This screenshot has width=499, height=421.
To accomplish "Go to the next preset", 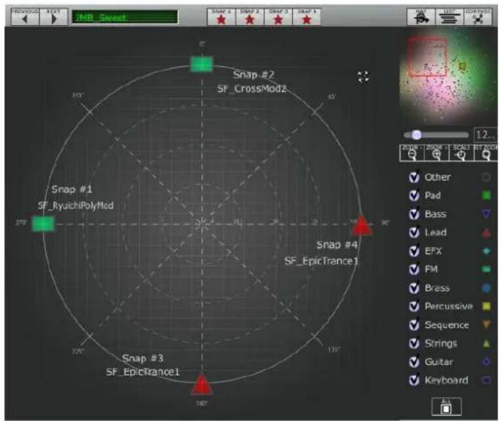I will tap(53, 16).
